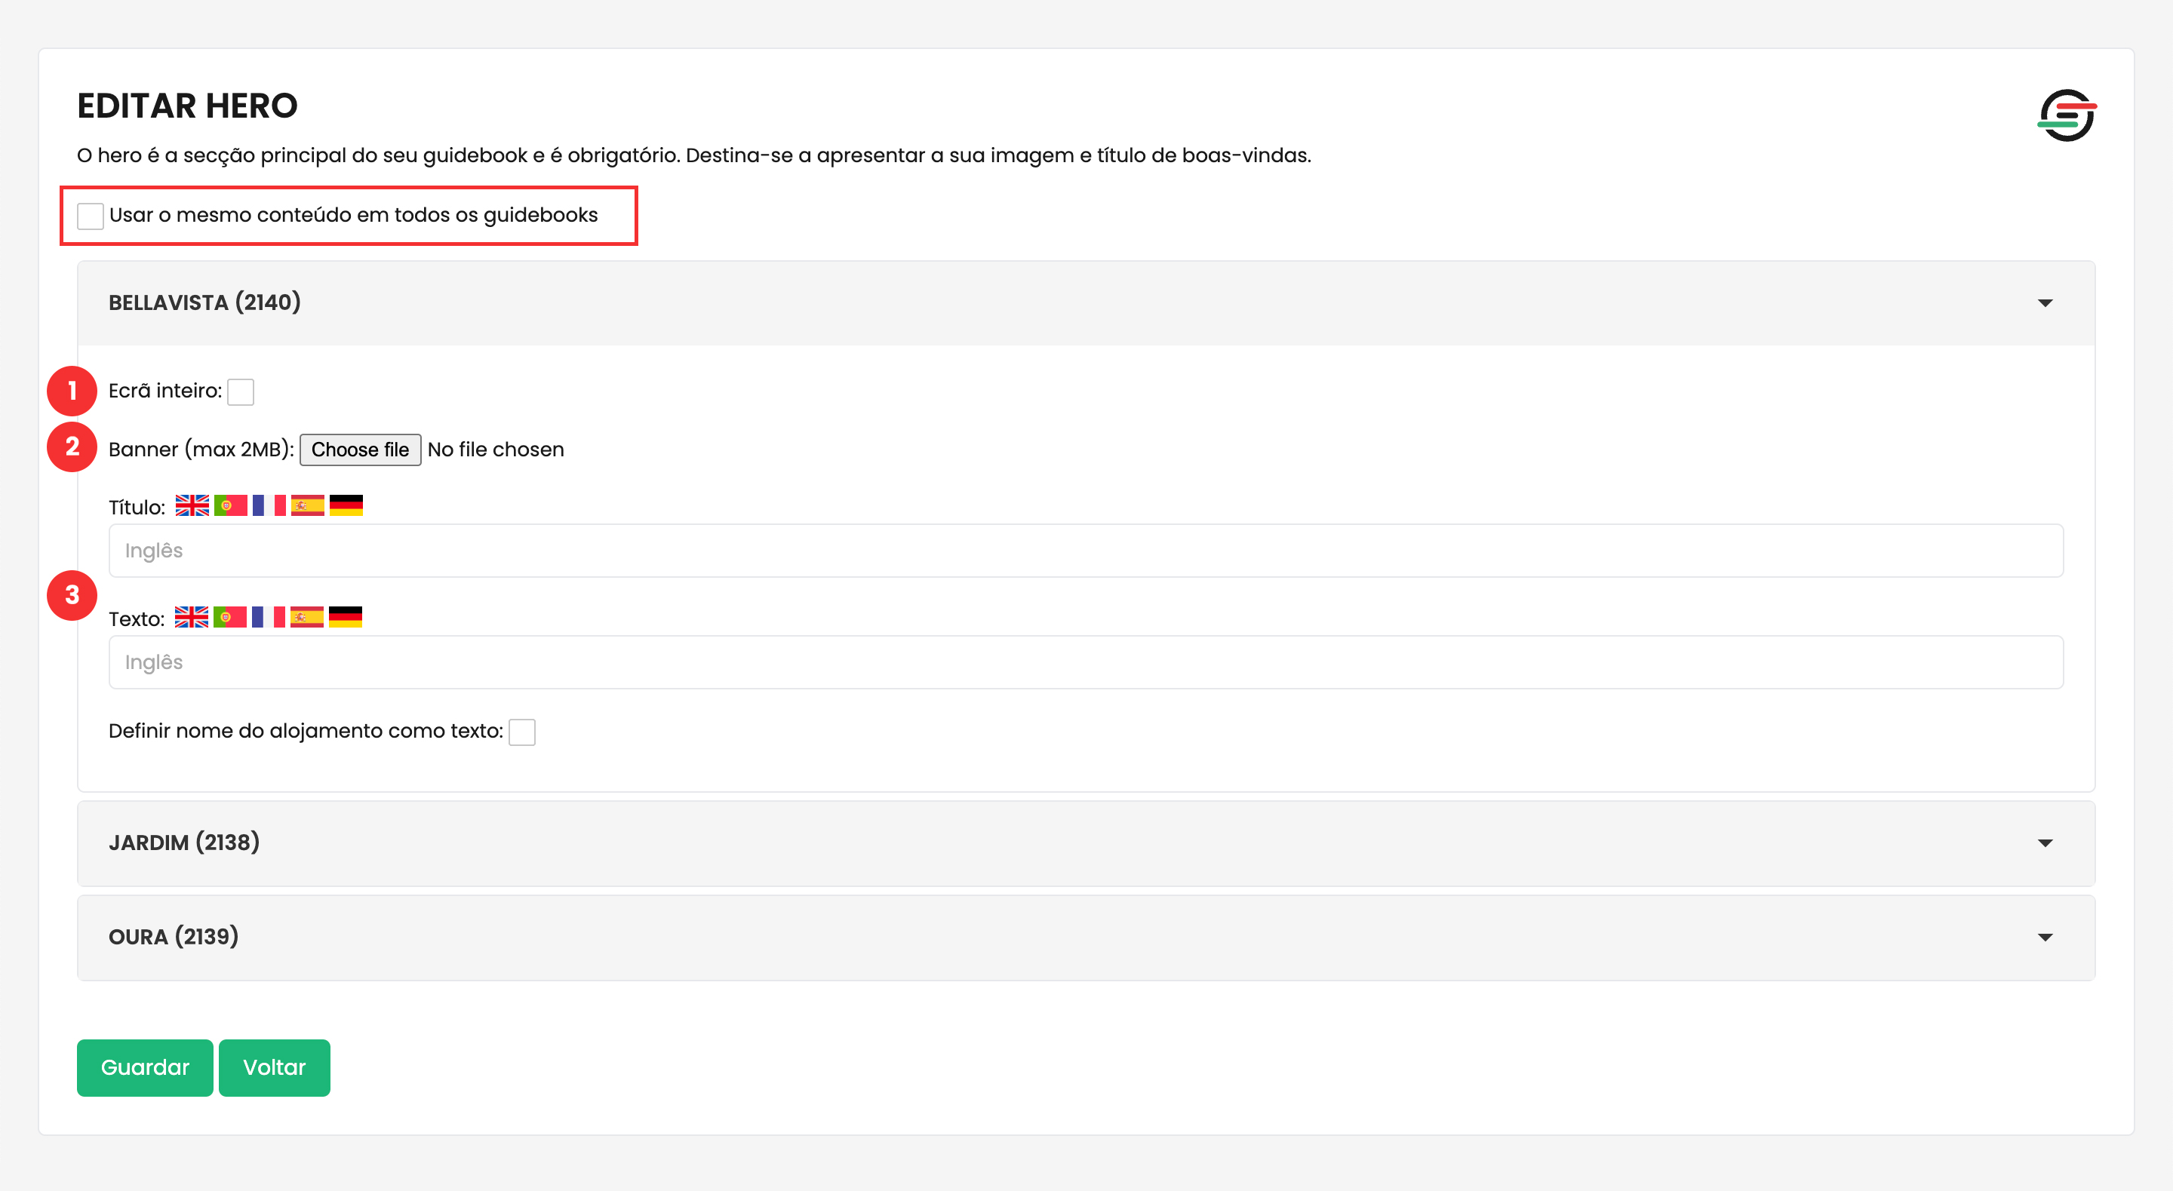
Task: Collapse the BELLAVISTA (2140) arrow
Action: pos(2045,302)
